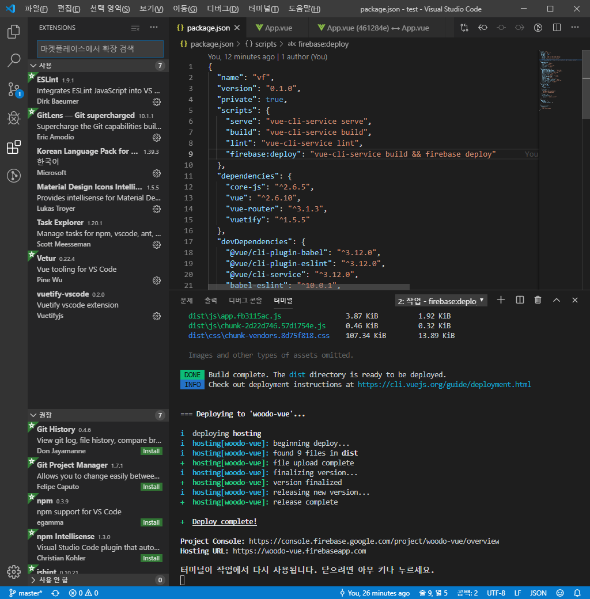
Task: Click the compare changes icon in editor toolbar
Action: coord(464,28)
